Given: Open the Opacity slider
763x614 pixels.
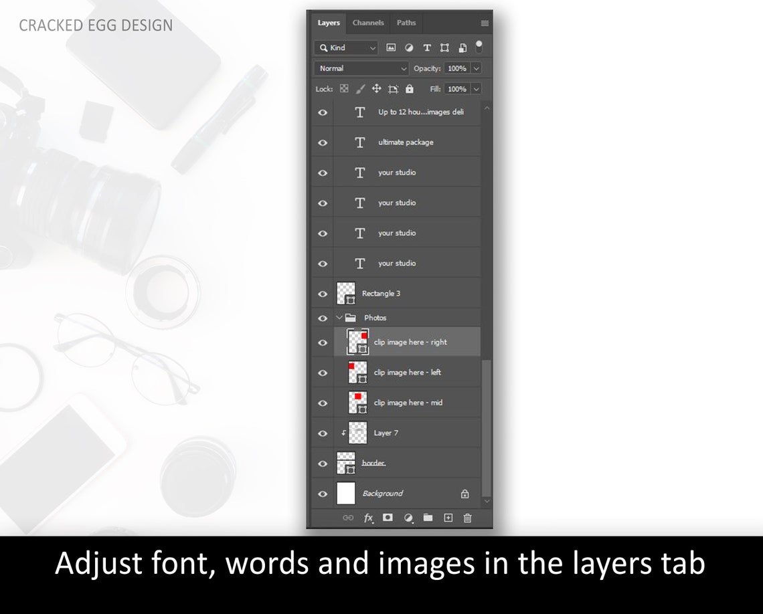Looking at the screenshot, I should (x=476, y=68).
